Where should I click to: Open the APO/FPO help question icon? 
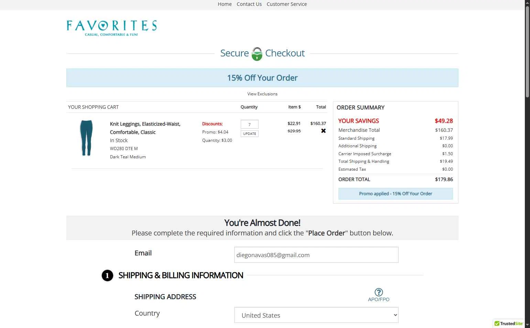click(x=379, y=292)
